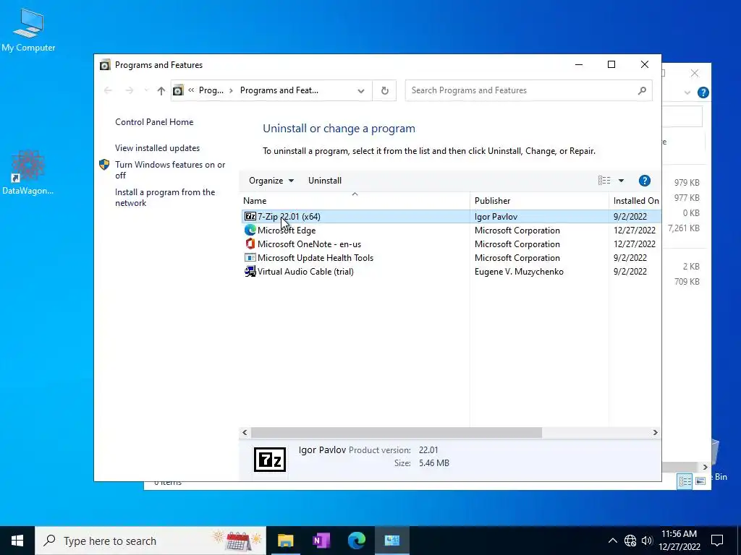The width and height of the screenshot is (741, 555).
Task: Click the Windows features shield icon
Action: 104,165
